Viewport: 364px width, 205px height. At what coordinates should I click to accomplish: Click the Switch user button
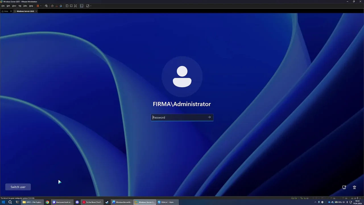[18, 187]
